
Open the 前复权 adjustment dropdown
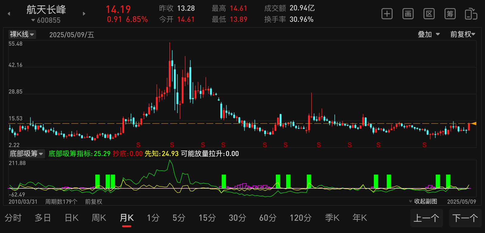click(463, 34)
